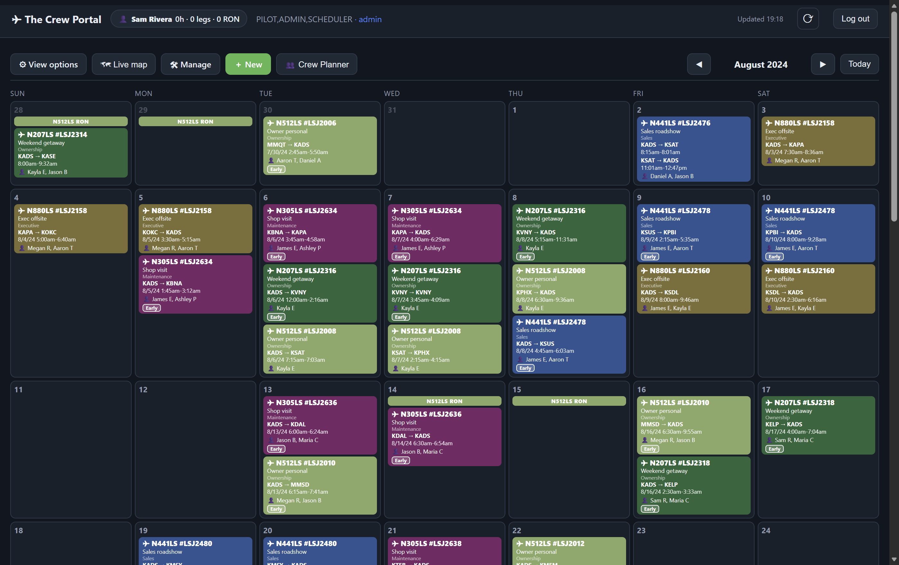The image size is (899, 565).
Task: Open View options settings
Action: (x=48, y=64)
